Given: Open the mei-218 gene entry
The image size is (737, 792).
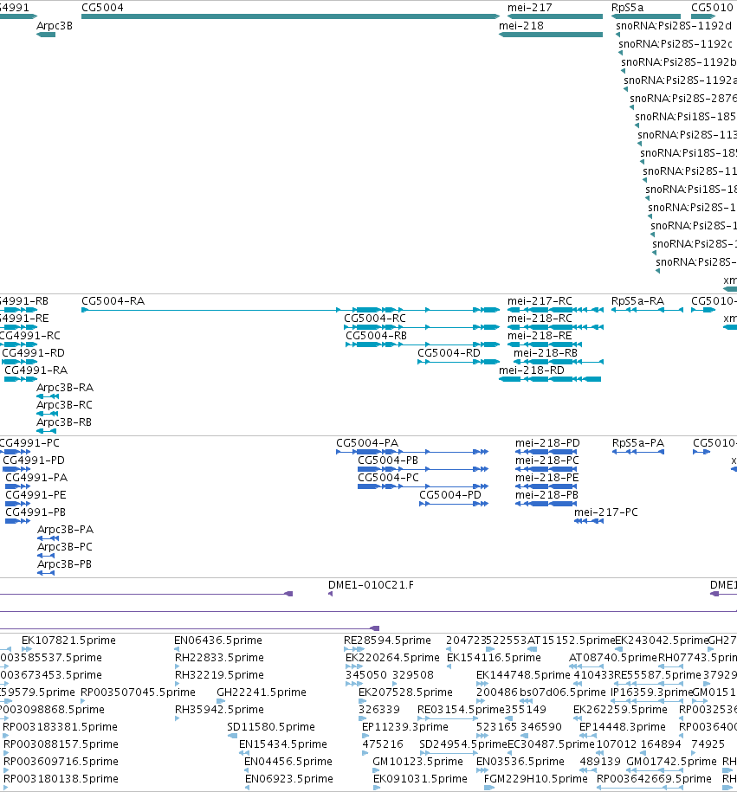Looking at the screenshot, I should point(521,26).
